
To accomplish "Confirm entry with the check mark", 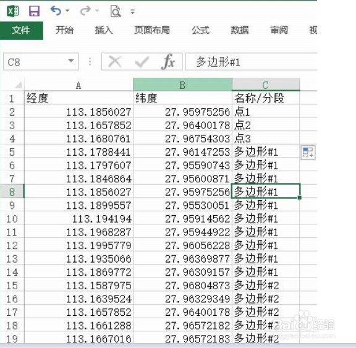I will [x=142, y=62].
